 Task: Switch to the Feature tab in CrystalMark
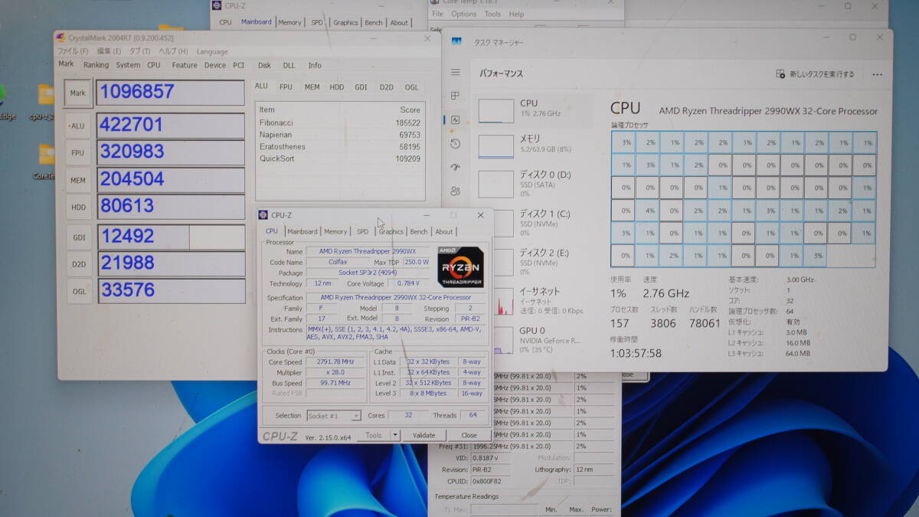pyautogui.click(x=185, y=65)
